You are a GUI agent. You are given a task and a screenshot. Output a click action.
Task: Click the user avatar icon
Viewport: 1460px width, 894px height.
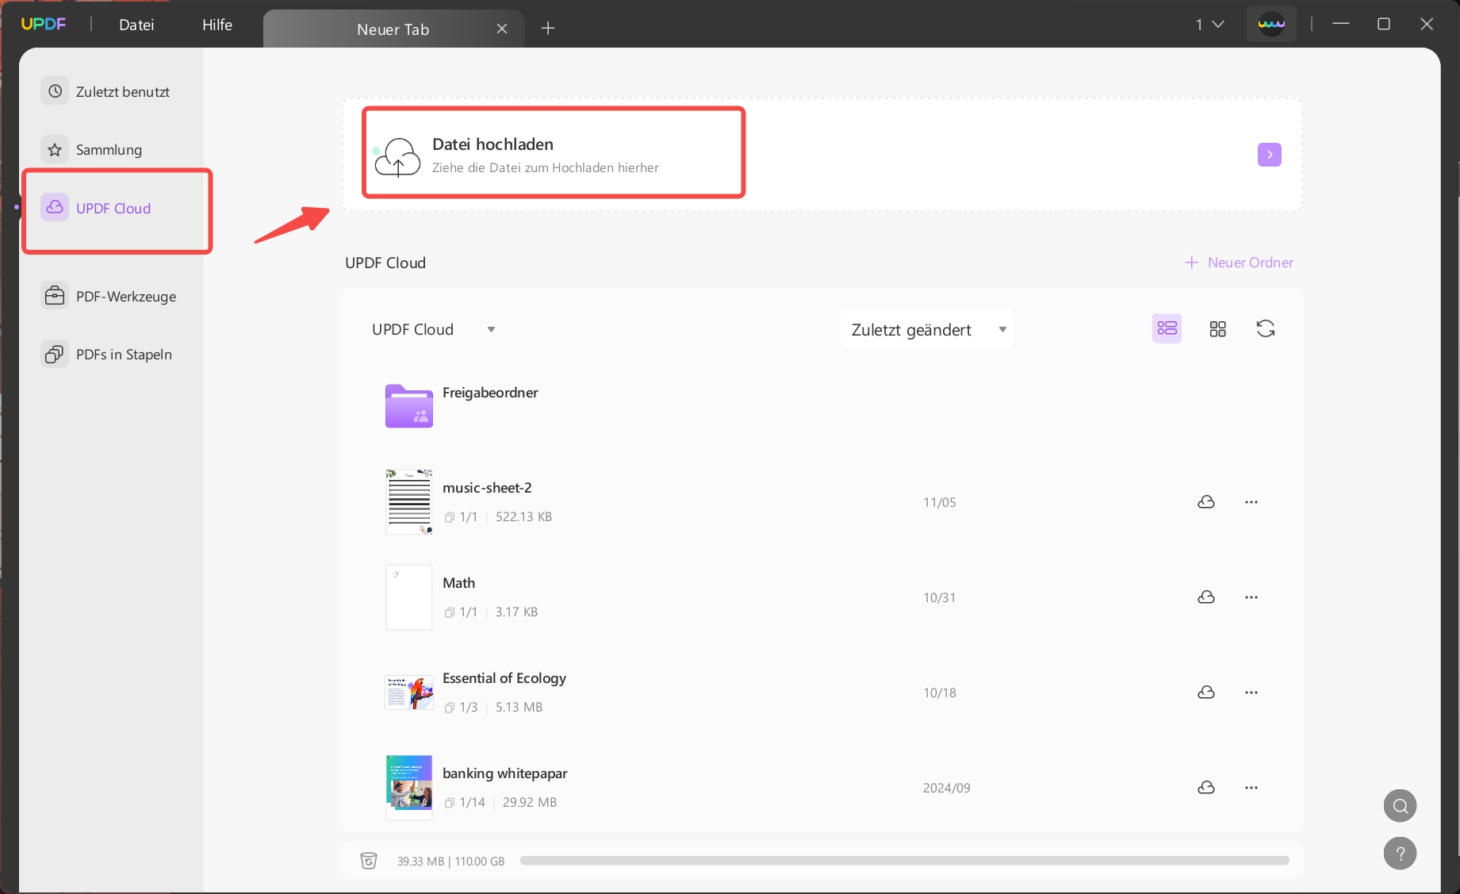pos(1271,24)
